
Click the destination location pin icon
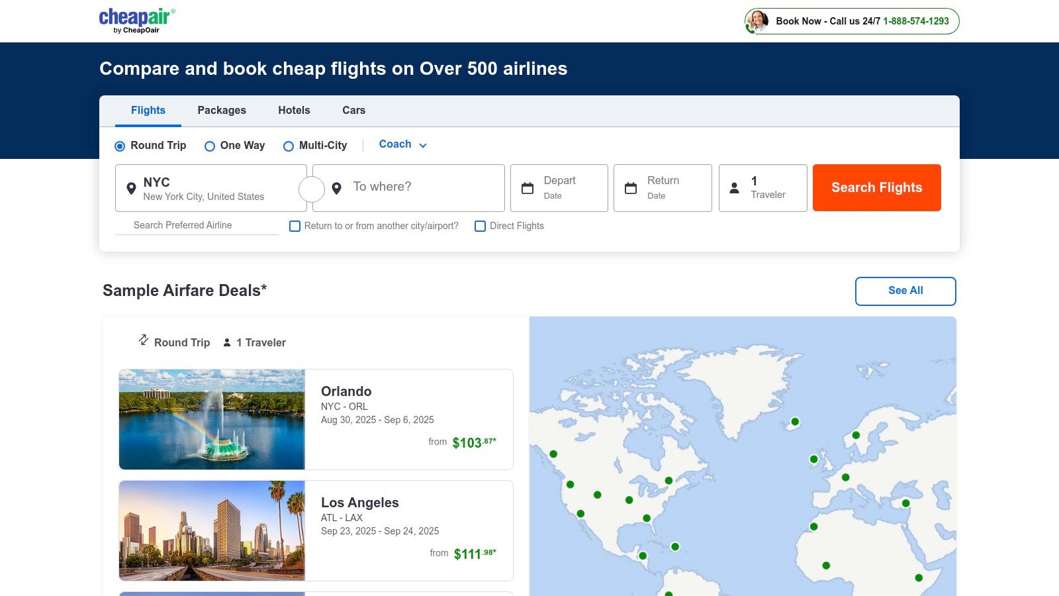pos(336,189)
